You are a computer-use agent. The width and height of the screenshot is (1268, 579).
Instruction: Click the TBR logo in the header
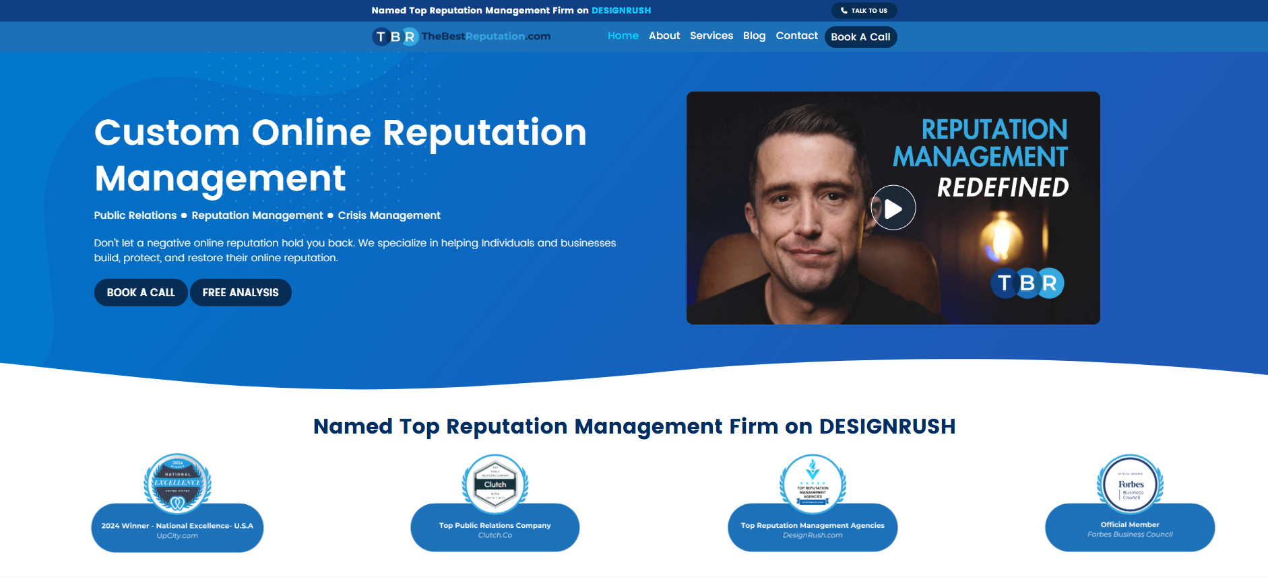(395, 36)
